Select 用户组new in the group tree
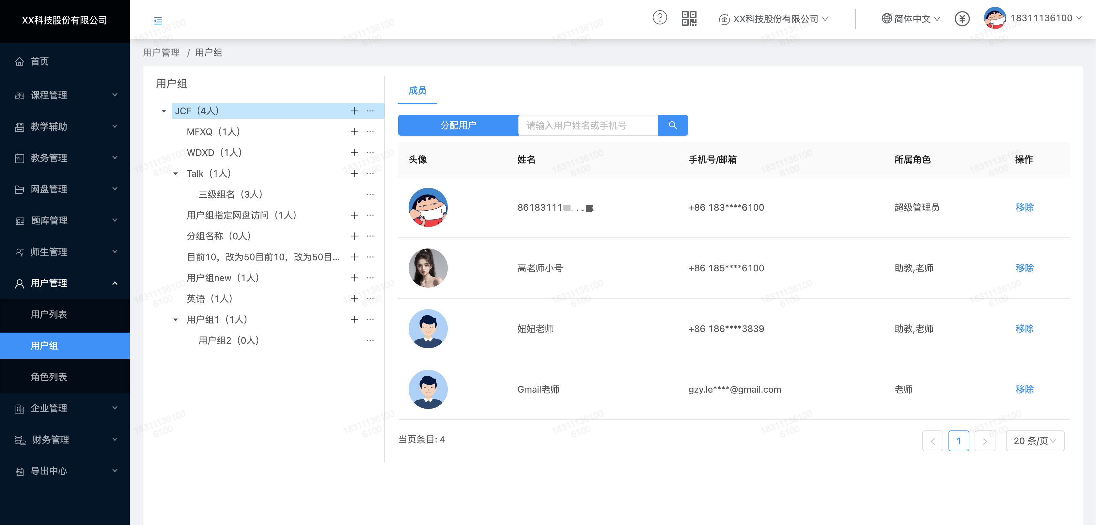1096x525 pixels. click(x=223, y=278)
